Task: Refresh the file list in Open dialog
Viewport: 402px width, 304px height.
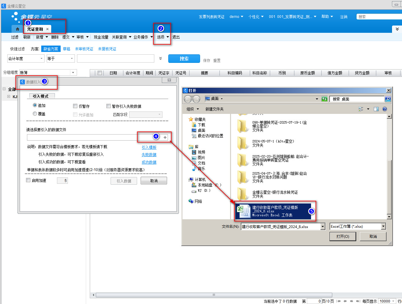Action: point(324,99)
